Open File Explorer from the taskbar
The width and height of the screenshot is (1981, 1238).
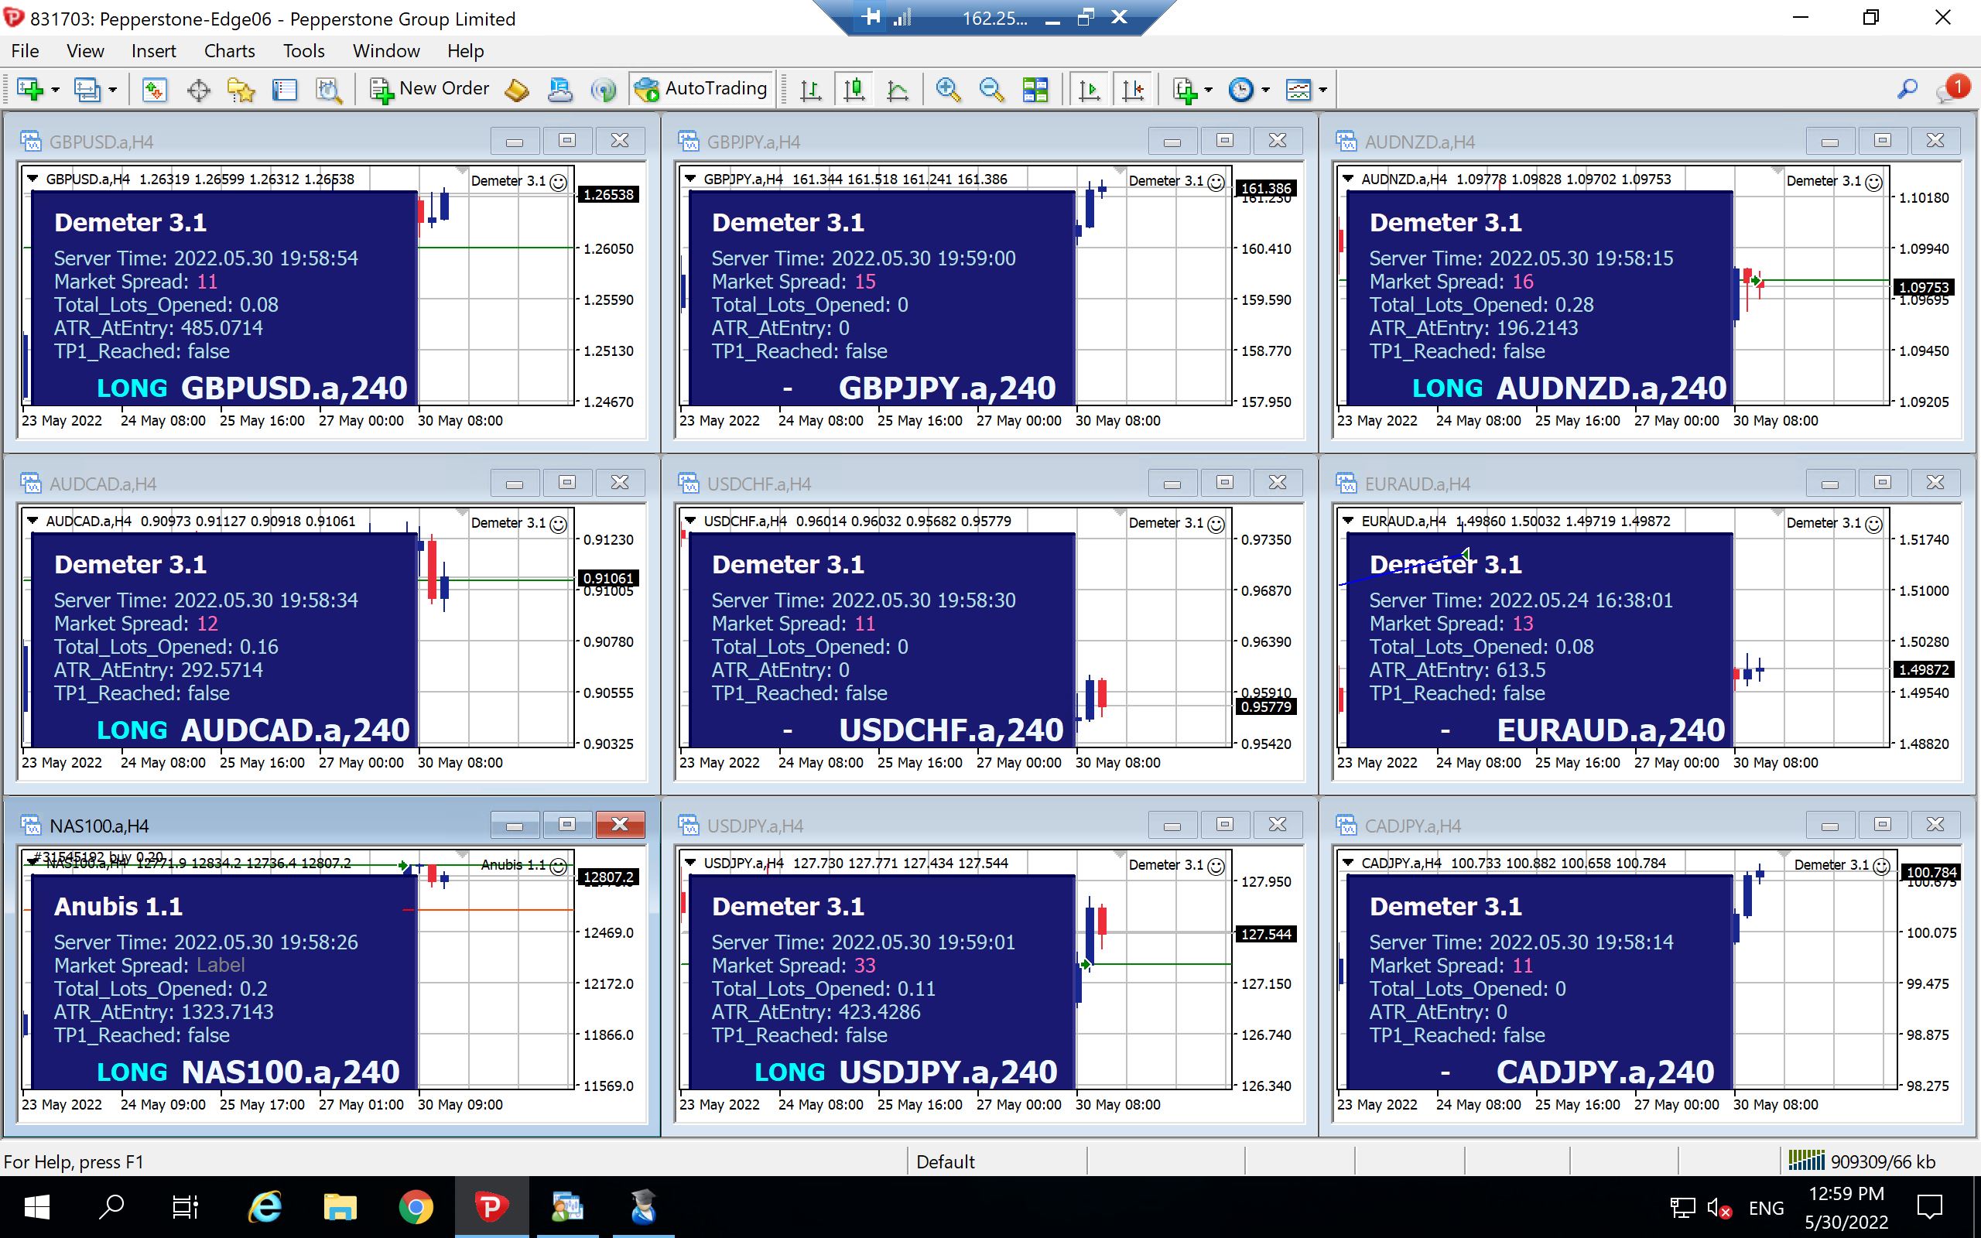(340, 1207)
